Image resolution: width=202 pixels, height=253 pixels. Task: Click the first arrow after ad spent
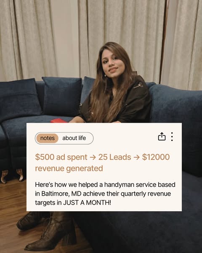(93, 157)
